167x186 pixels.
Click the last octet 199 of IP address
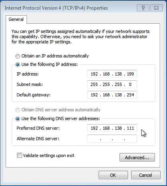(130, 74)
